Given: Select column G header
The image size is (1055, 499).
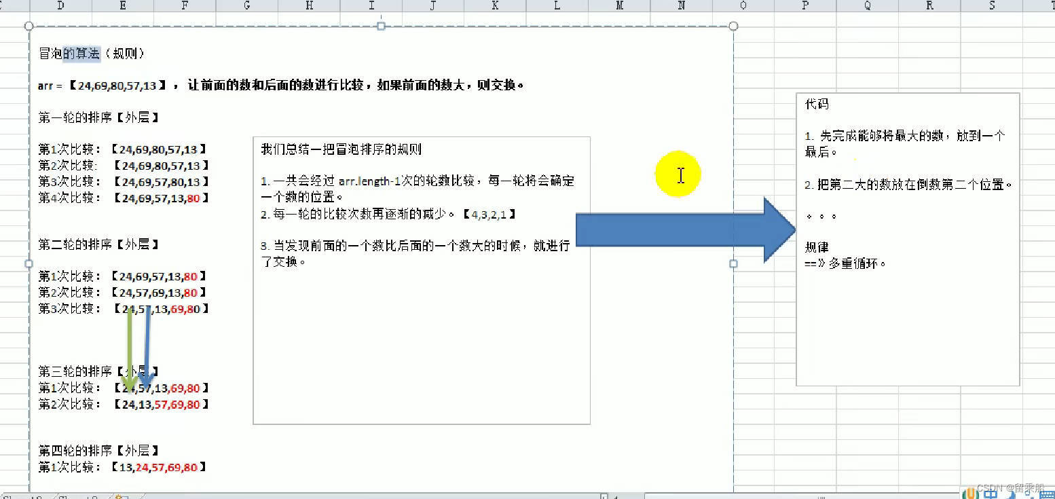Looking at the screenshot, I should pyautogui.click(x=247, y=5).
